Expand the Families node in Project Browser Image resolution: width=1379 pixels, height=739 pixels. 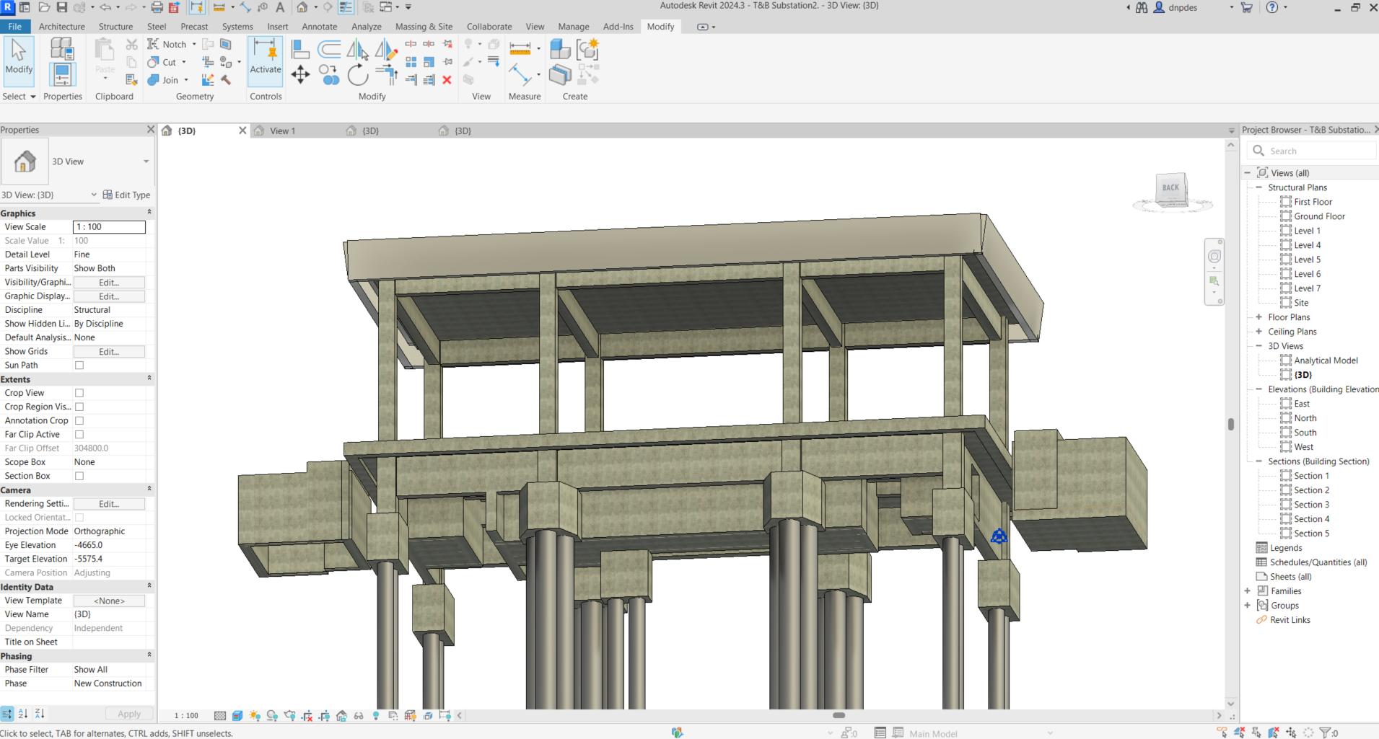tap(1247, 591)
